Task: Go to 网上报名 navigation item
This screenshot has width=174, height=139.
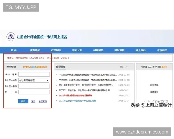Action: coord(140,50)
